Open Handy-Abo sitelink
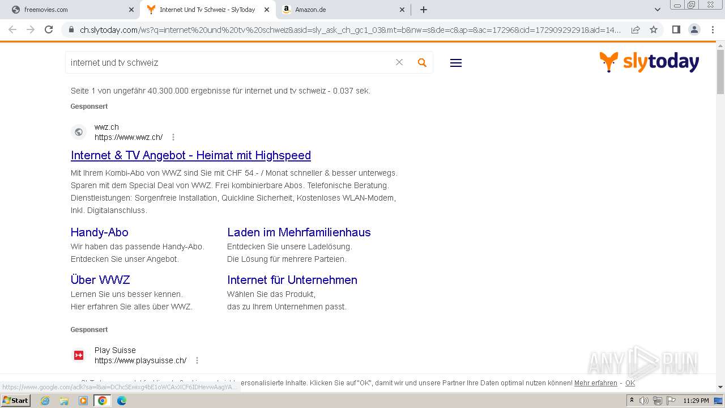The width and height of the screenshot is (725, 408). pos(100,232)
